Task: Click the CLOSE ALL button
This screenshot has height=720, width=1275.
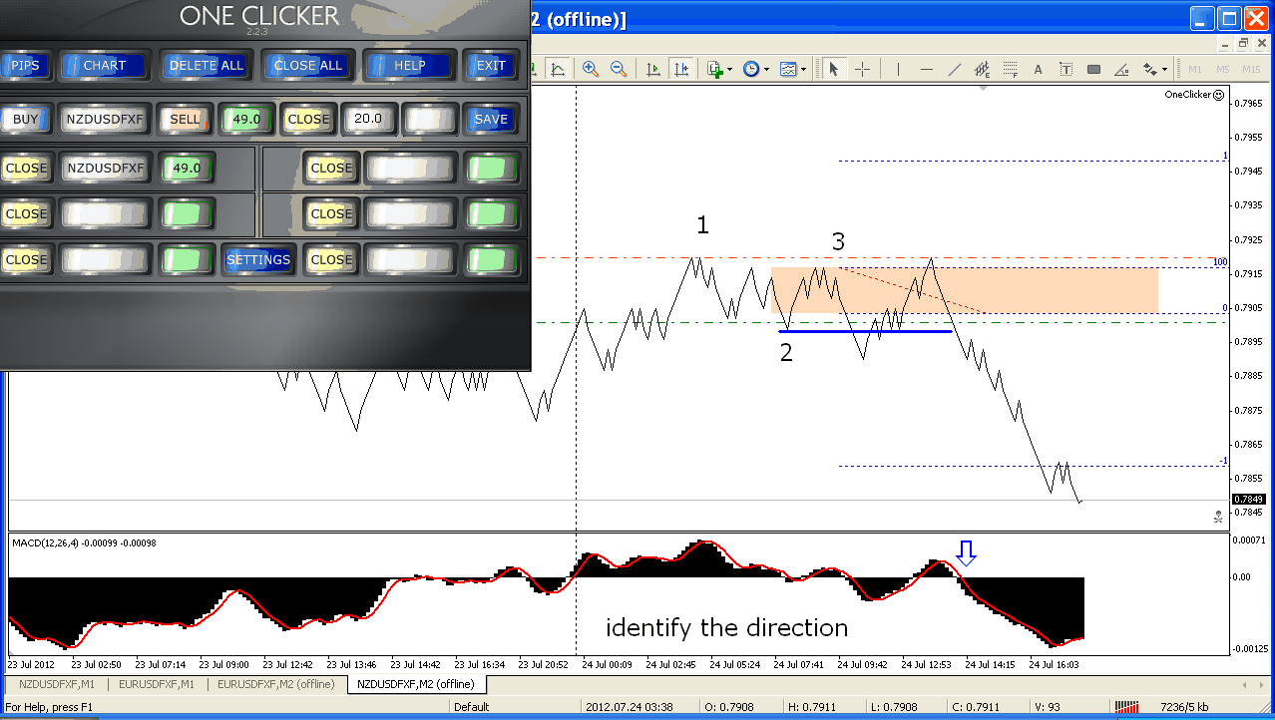Action: tap(307, 66)
